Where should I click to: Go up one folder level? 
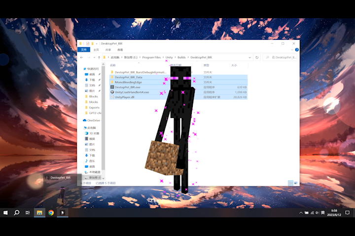(x=99, y=58)
